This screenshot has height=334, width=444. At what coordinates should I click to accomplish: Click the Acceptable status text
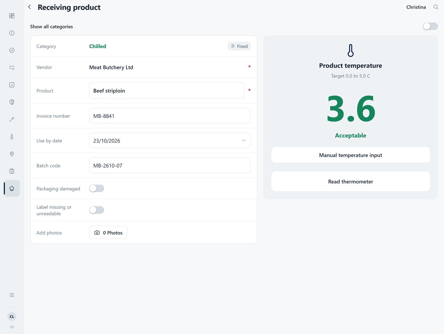pyautogui.click(x=350, y=135)
